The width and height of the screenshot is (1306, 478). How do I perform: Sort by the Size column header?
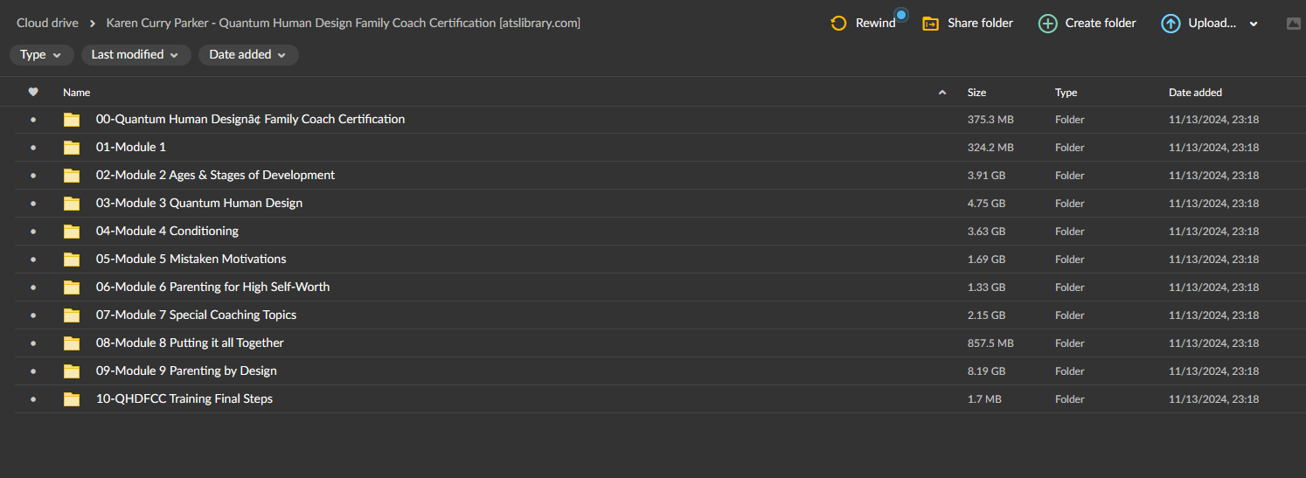pos(976,92)
